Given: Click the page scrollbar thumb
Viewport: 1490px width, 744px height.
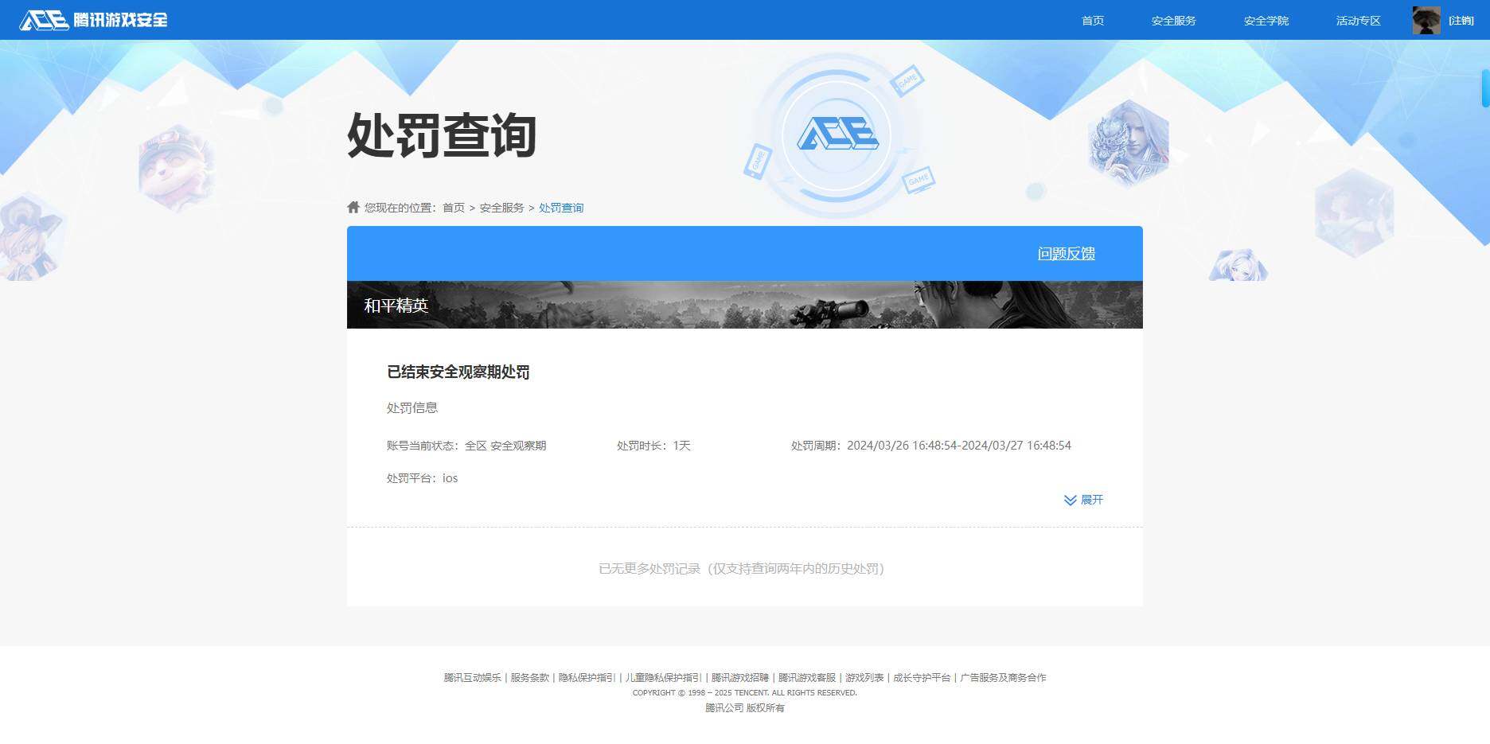Looking at the screenshot, I should [x=1485, y=88].
